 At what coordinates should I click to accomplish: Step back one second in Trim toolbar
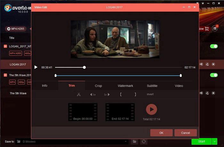click(93, 95)
